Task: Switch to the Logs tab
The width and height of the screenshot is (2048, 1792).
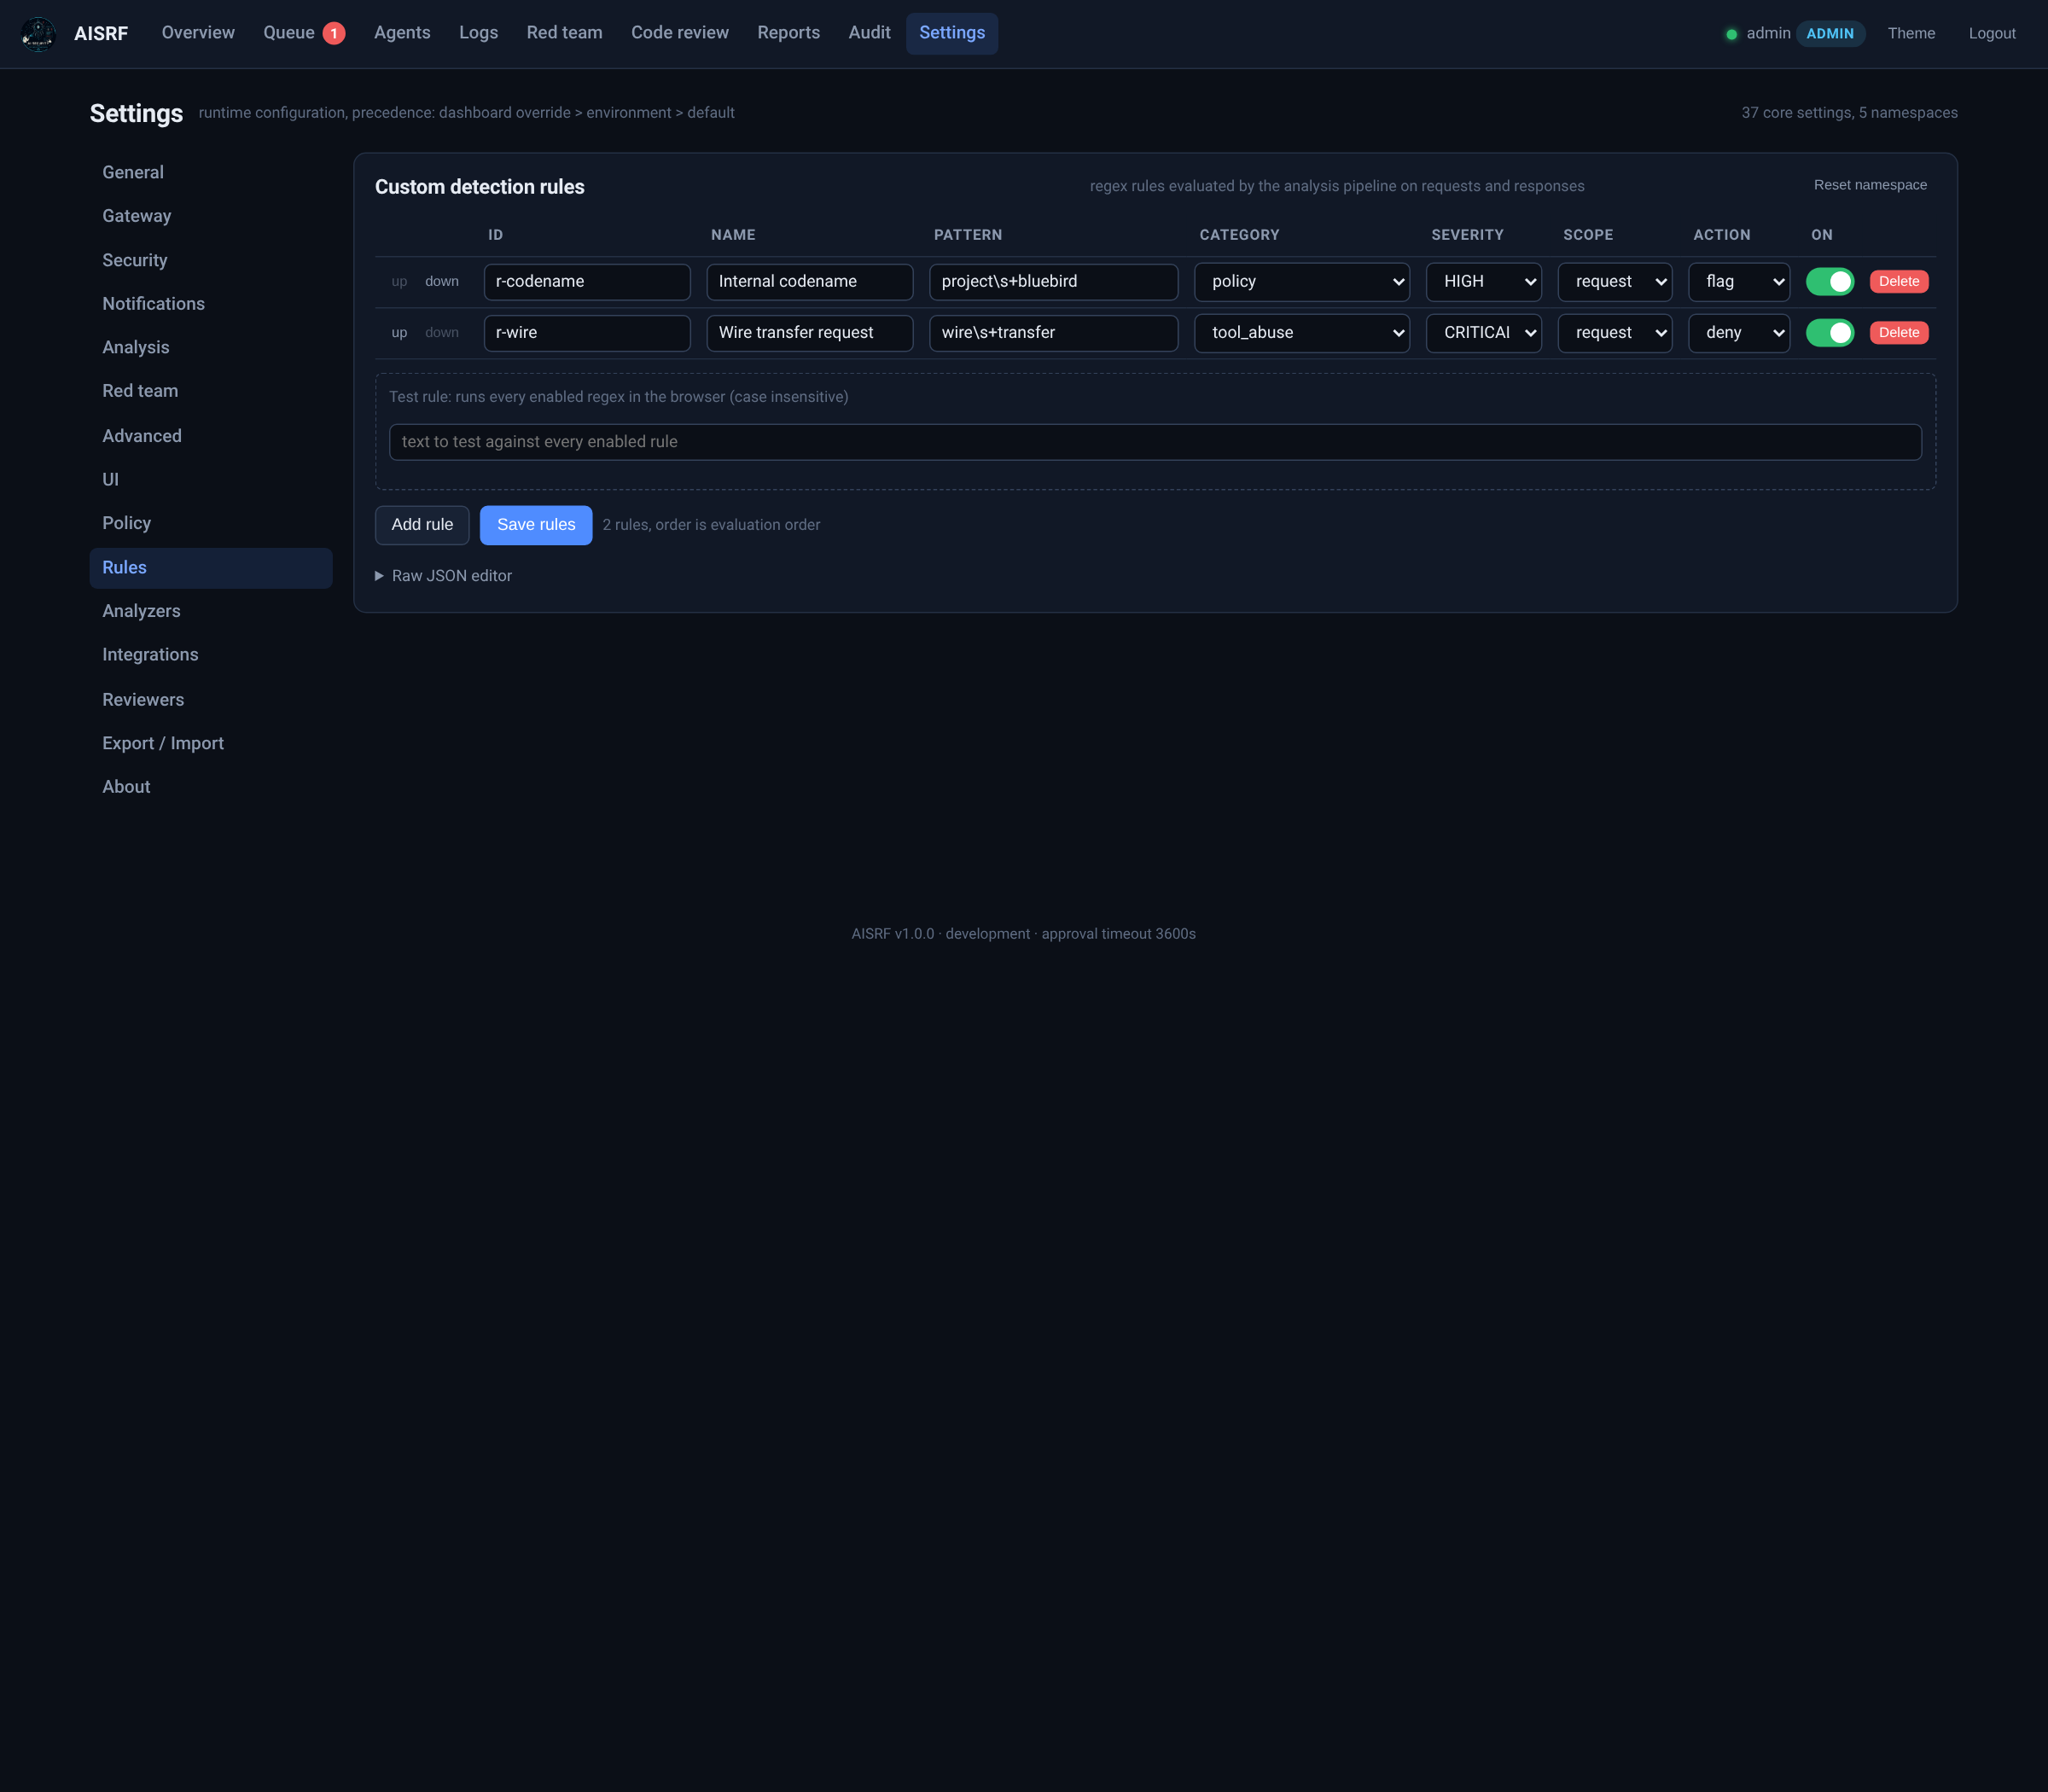Action: coord(478,33)
